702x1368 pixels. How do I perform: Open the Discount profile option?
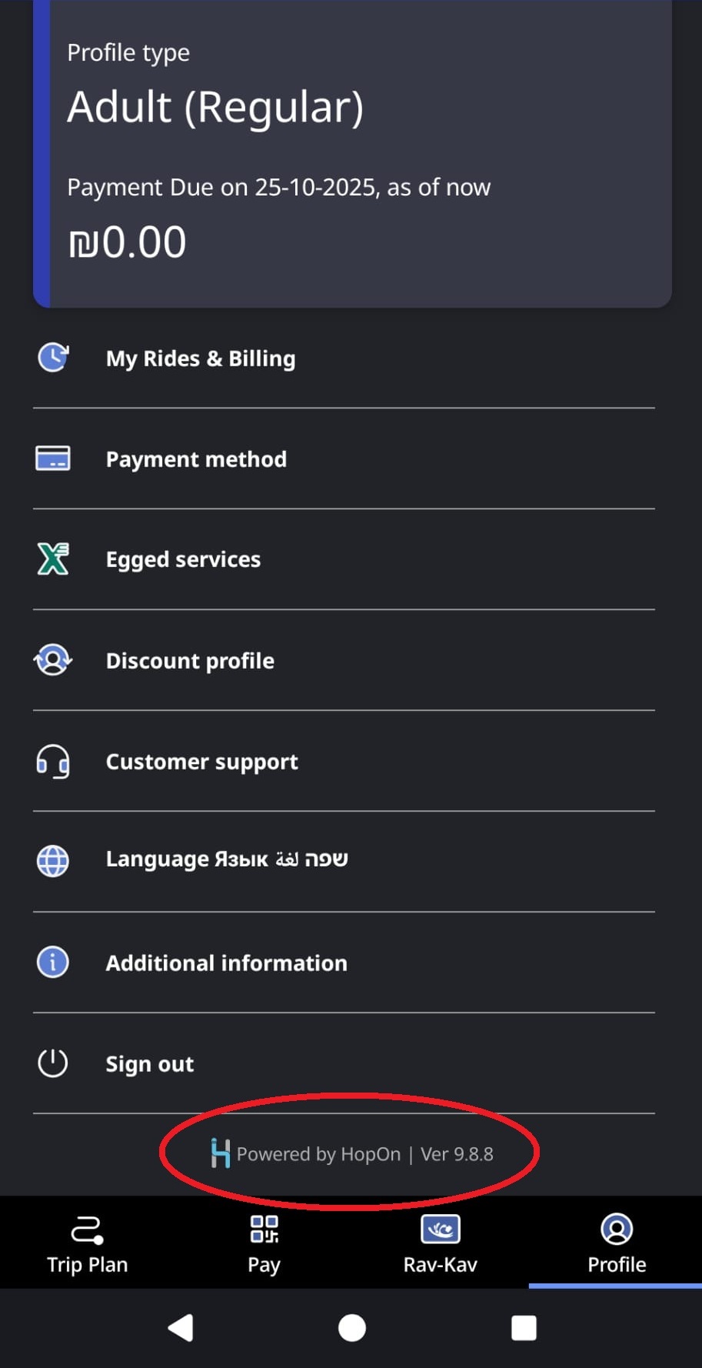(x=190, y=661)
